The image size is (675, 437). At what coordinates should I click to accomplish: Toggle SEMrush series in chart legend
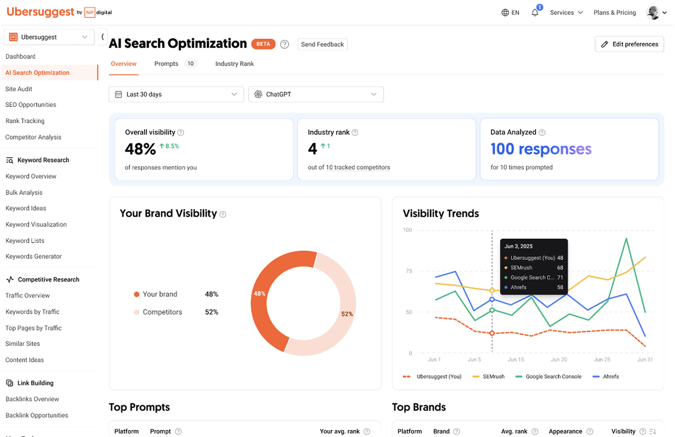coord(489,377)
